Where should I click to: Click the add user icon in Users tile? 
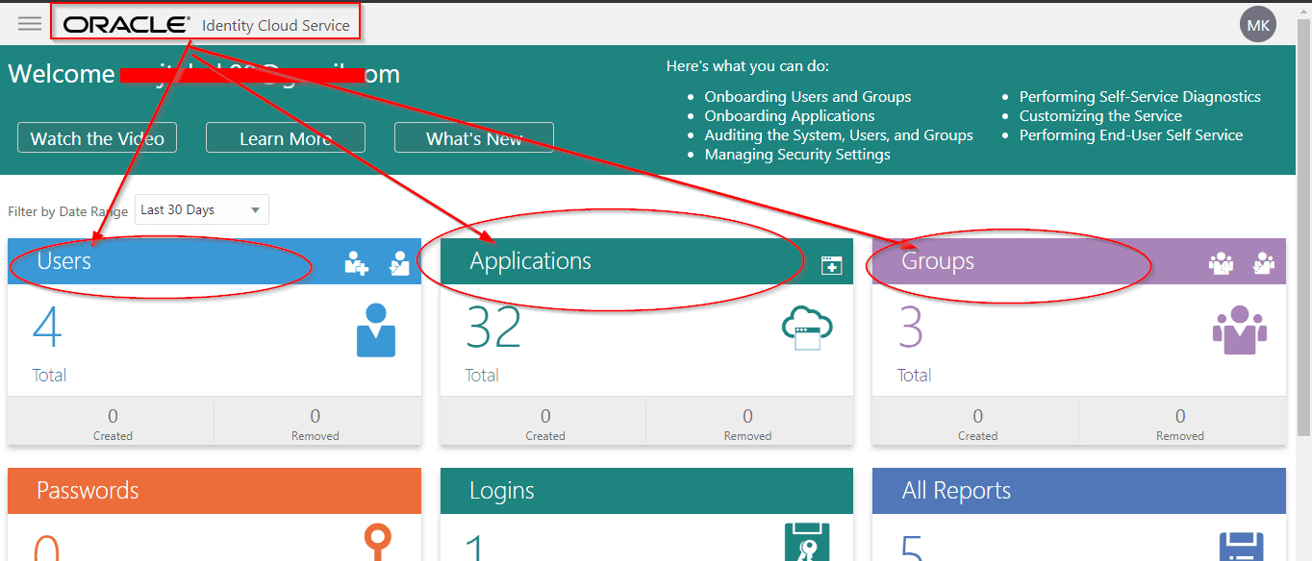(356, 262)
